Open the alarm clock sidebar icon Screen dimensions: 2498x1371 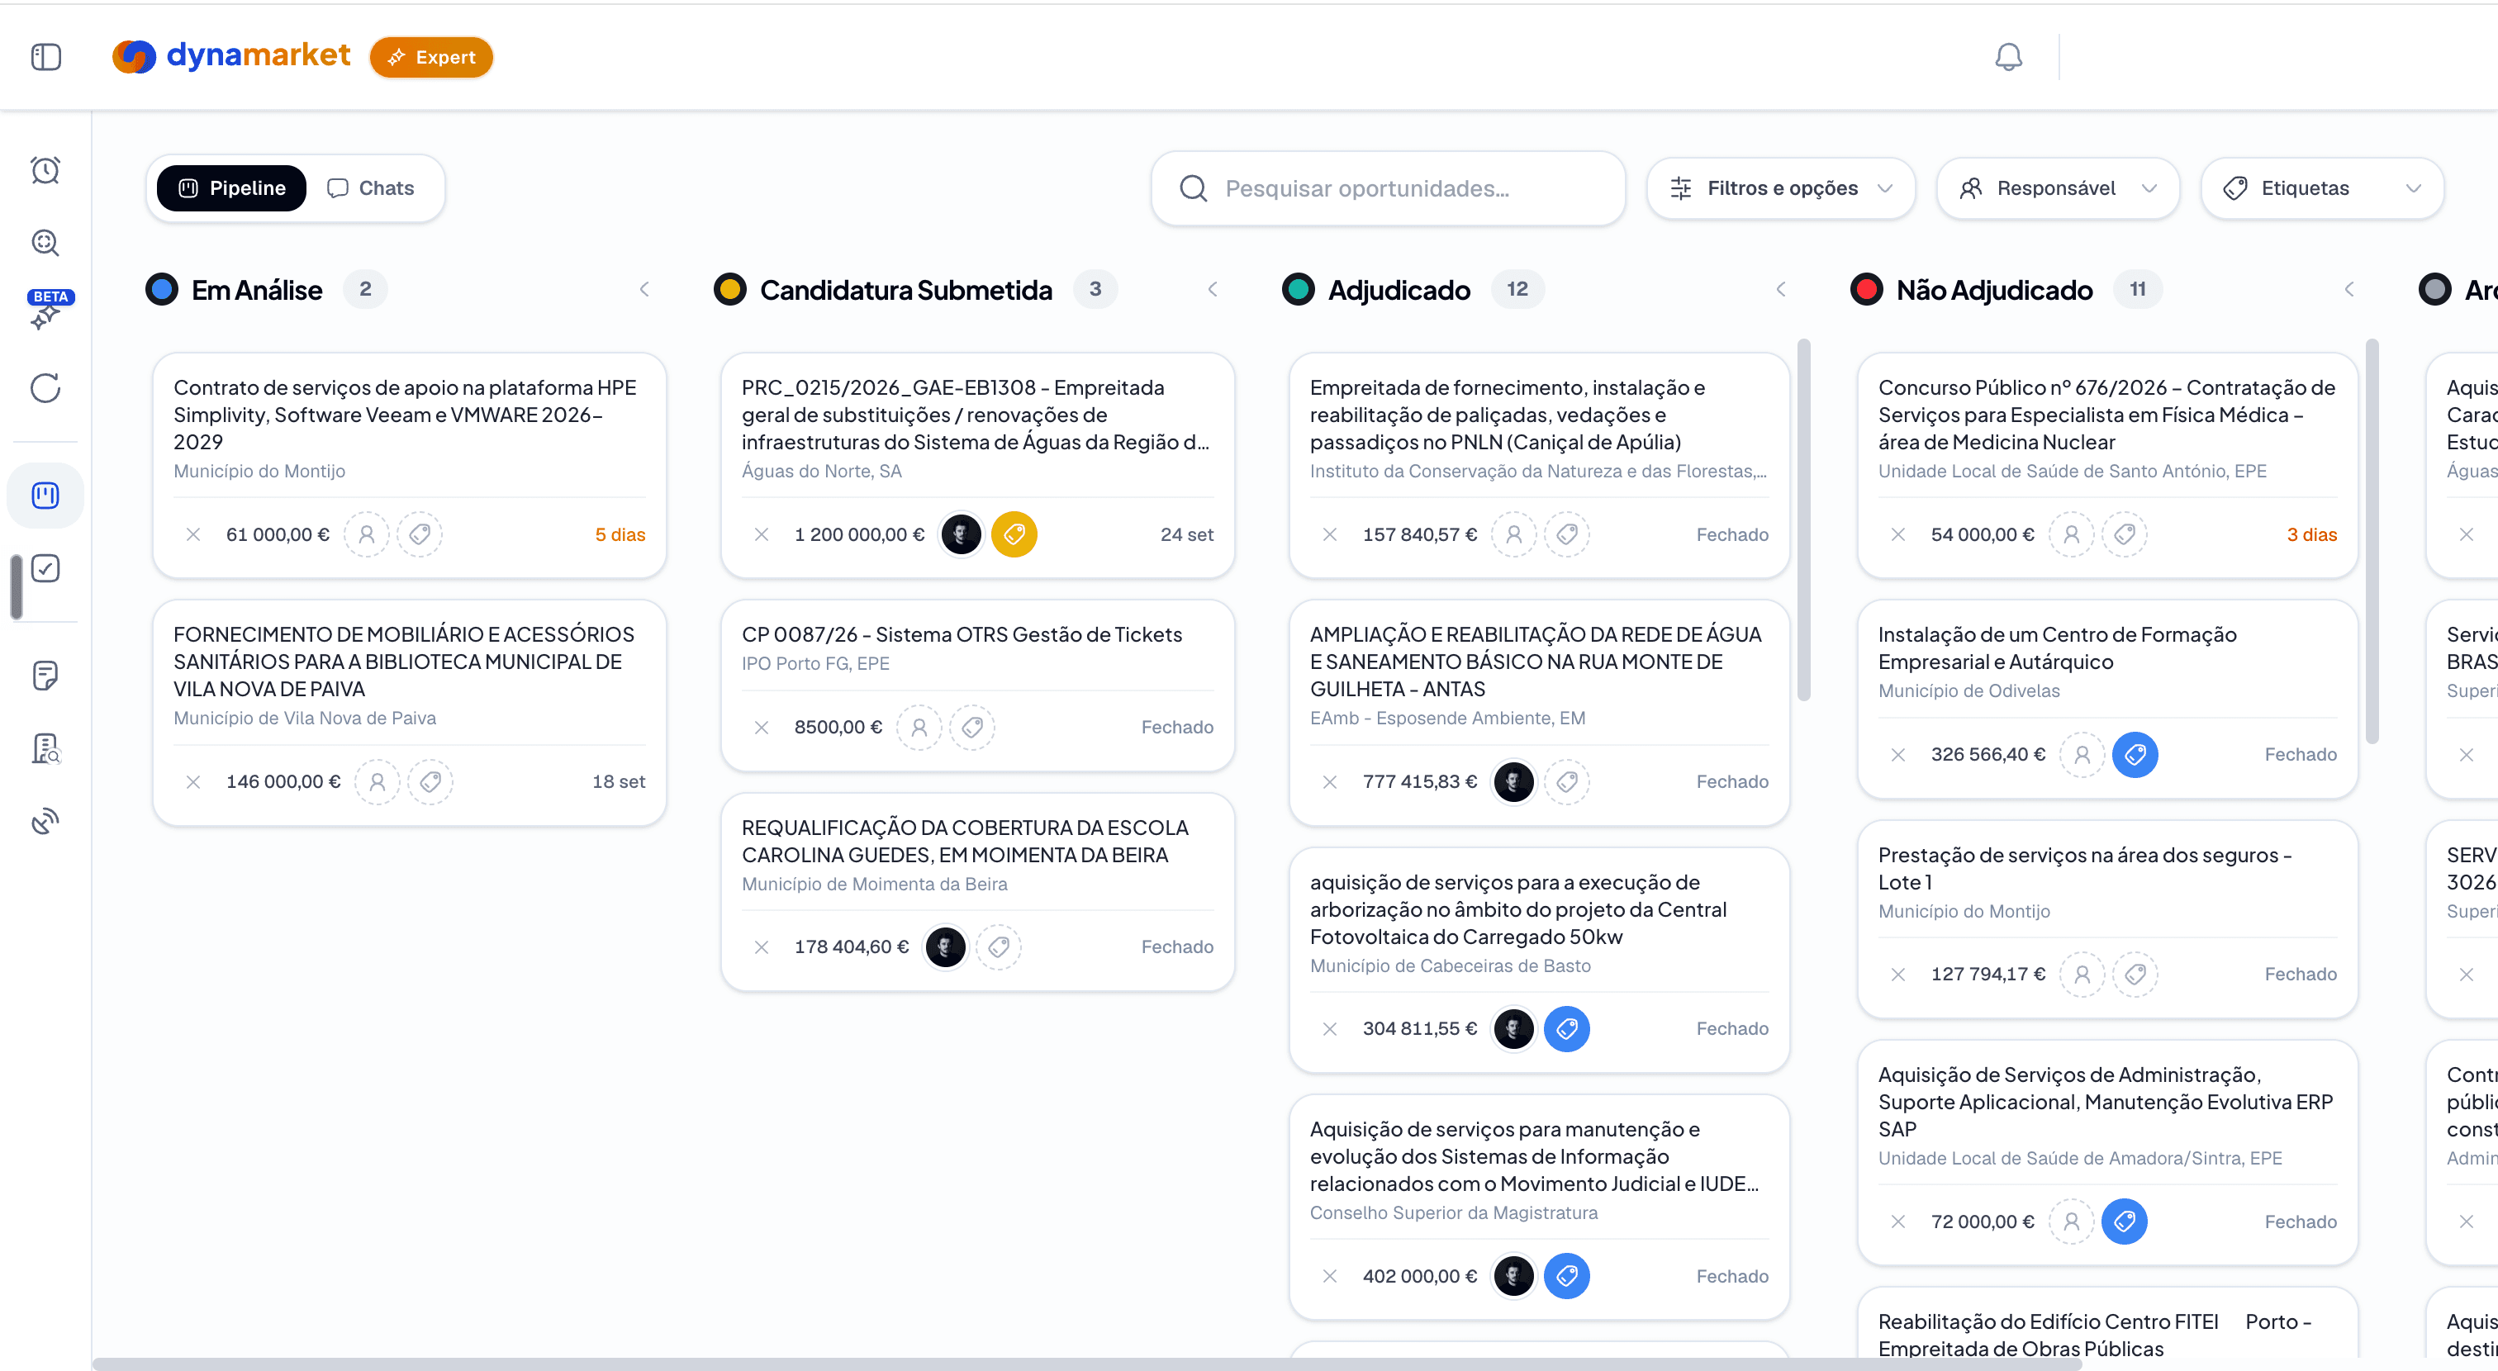[x=45, y=169]
